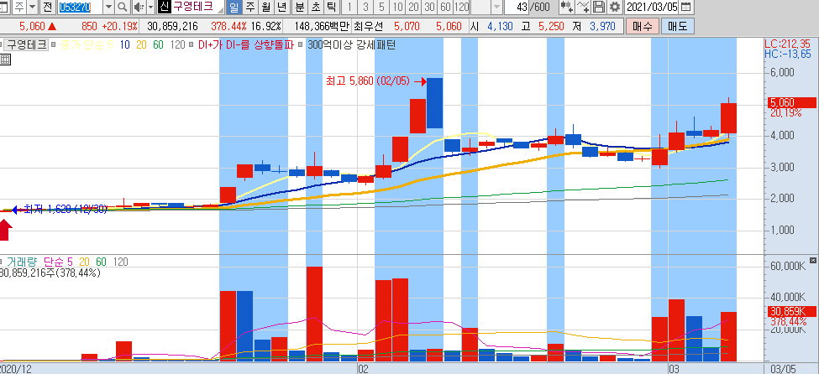819x374 pixels.
Task: Click blue 10-day moving average legend
Action: pos(125,45)
